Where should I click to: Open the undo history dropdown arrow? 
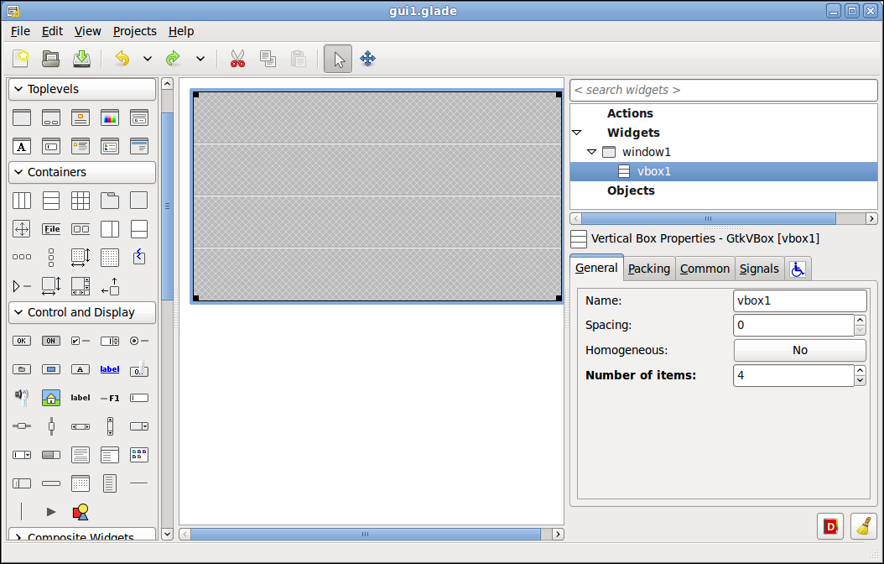click(147, 59)
